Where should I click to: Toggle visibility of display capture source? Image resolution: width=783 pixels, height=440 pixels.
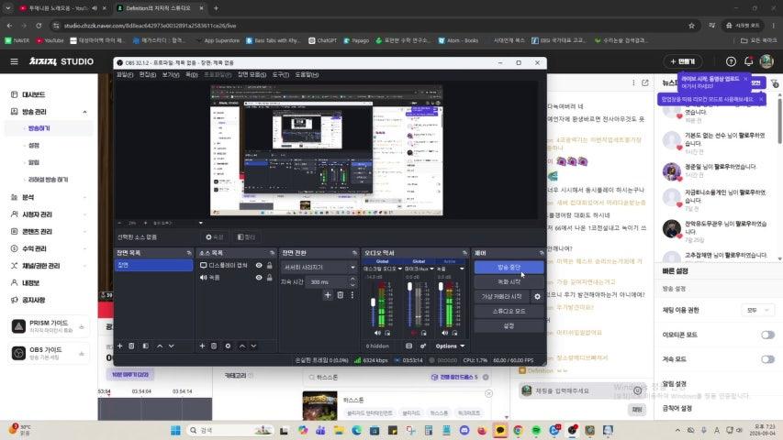tap(259, 266)
